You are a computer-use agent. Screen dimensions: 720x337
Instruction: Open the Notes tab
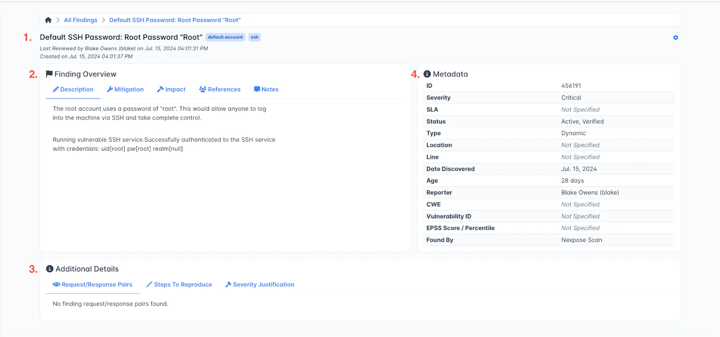pyautogui.click(x=266, y=90)
